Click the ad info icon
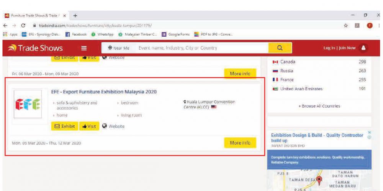Viewport: 383px width, 191px height. point(369,137)
